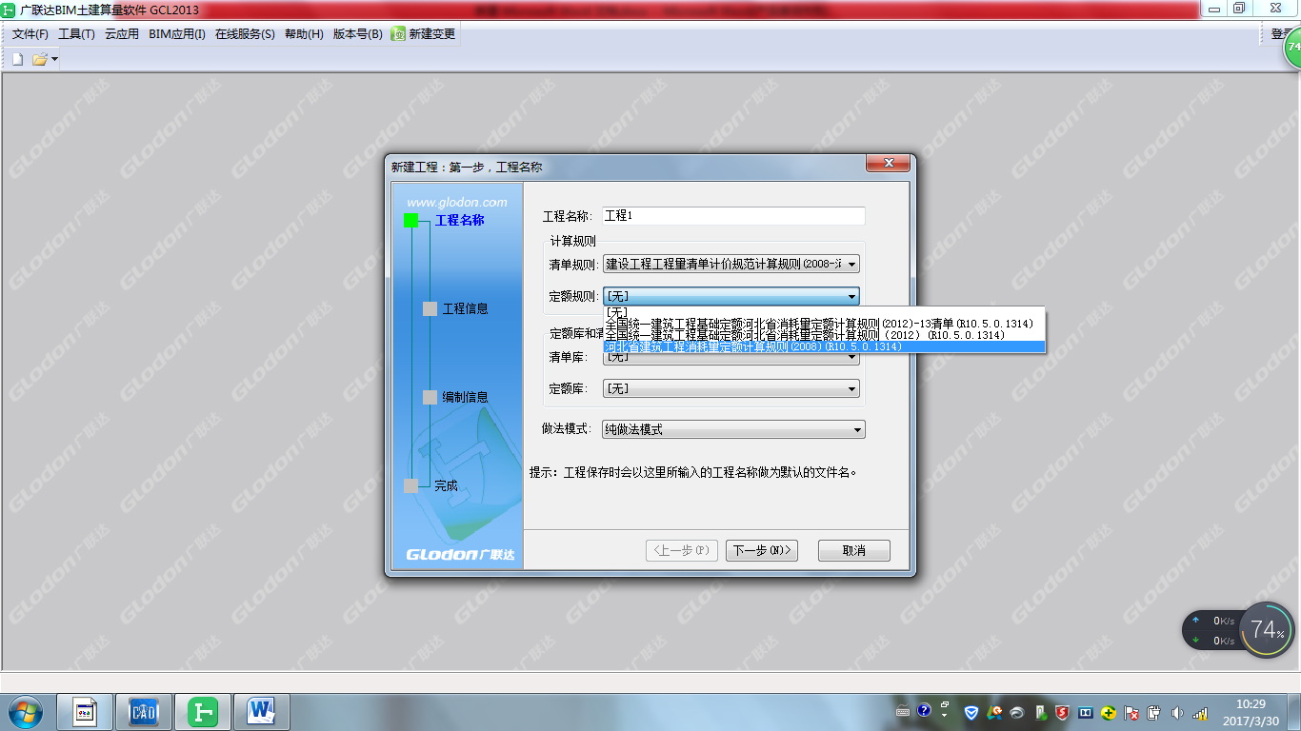Click the network speed indicator widget
The height and width of the screenshot is (731, 1301).
coord(1211,630)
